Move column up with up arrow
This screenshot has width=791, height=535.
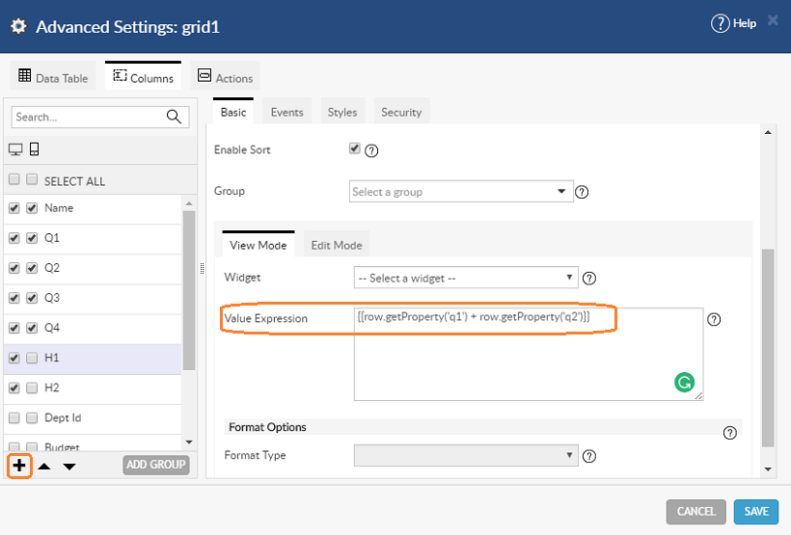(44, 467)
